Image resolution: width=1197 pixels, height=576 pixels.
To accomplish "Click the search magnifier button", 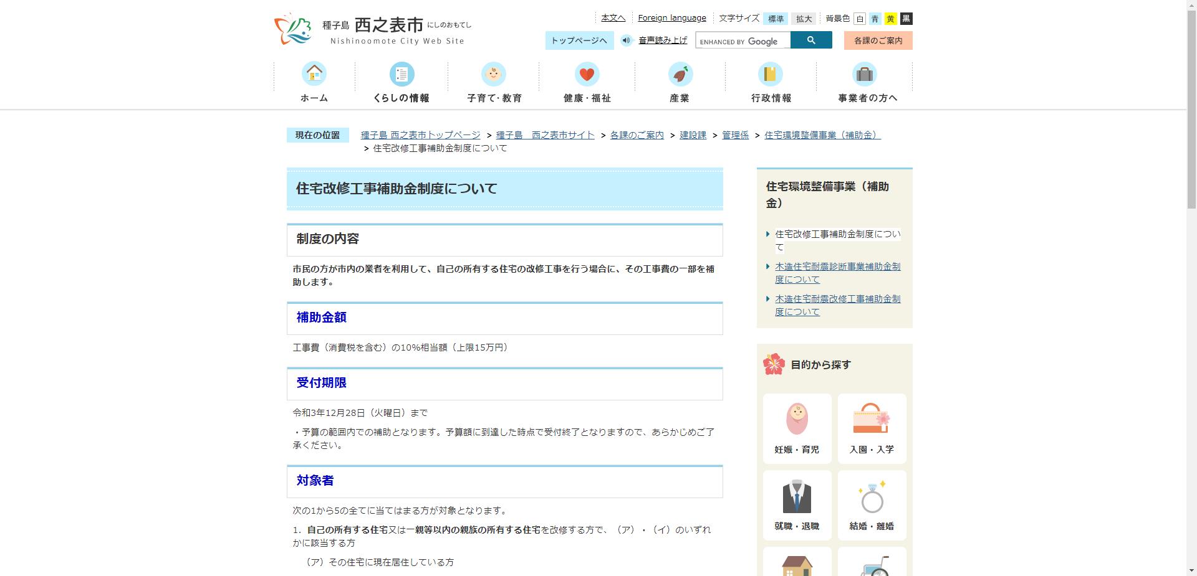I will (x=811, y=40).
